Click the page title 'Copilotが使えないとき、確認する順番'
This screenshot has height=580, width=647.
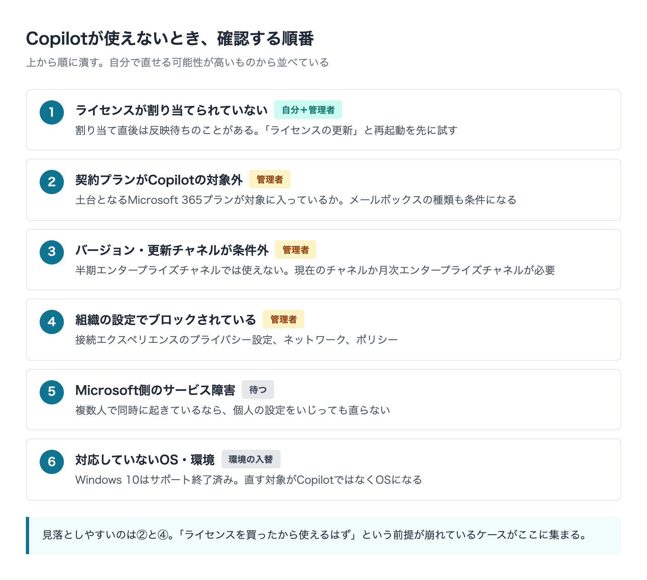pyautogui.click(x=170, y=39)
